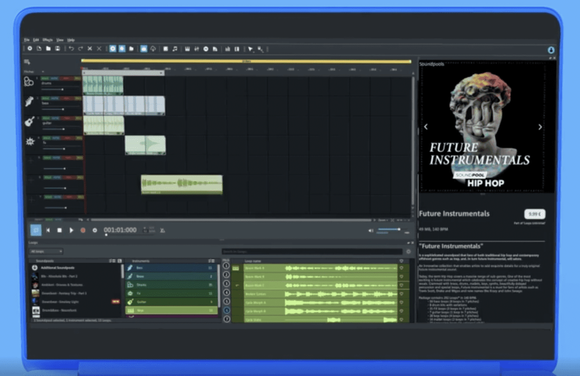This screenshot has width=580, height=376.
Task: Click the music note icon in the toolbar
Action: tap(175, 49)
